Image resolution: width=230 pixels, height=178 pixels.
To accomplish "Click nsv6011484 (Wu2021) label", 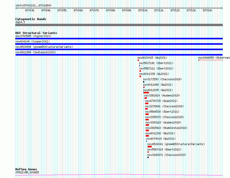I will point(158,85).
